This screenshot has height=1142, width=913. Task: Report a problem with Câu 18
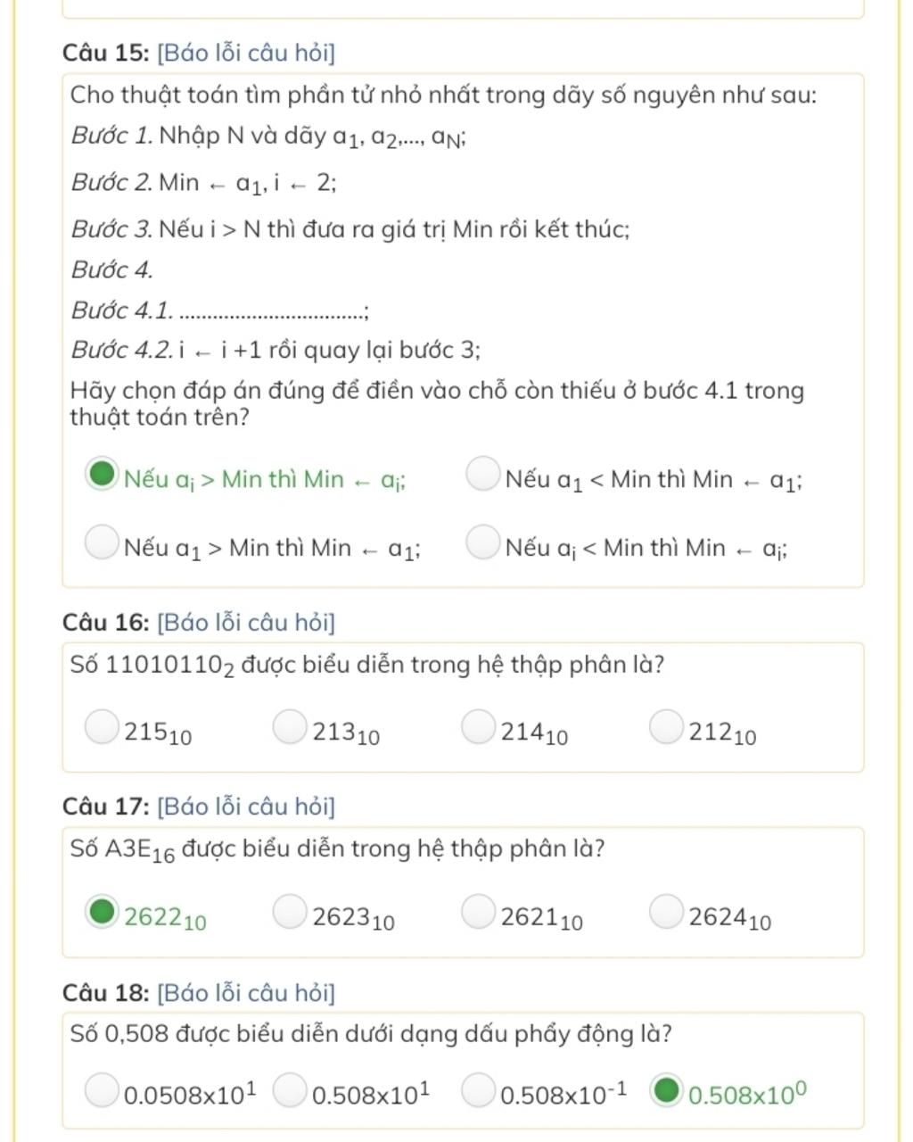(246, 992)
